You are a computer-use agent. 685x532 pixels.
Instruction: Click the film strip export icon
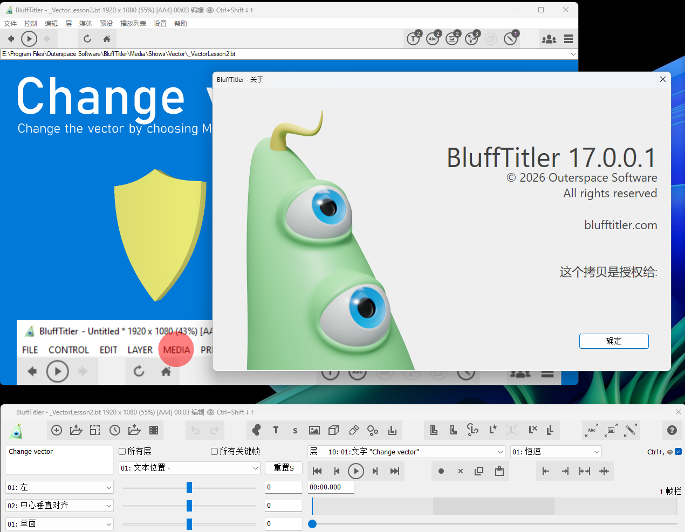click(154, 430)
